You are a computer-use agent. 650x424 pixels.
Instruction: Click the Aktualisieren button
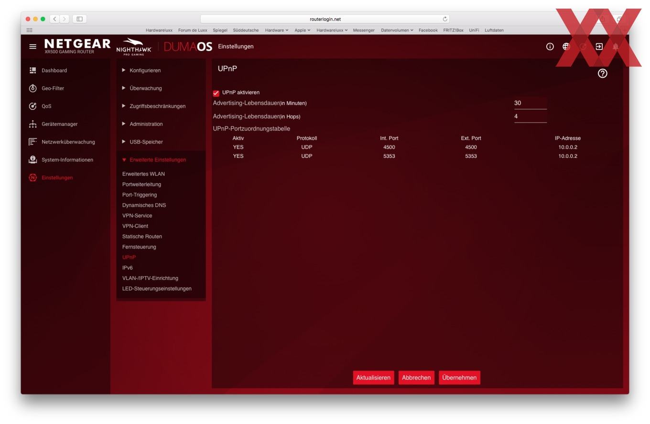click(x=373, y=378)
